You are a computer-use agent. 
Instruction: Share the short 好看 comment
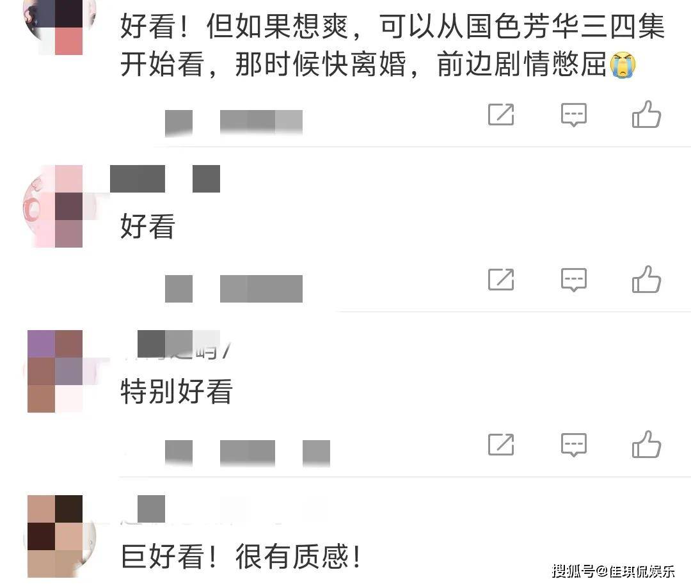[x=501, y=280]
